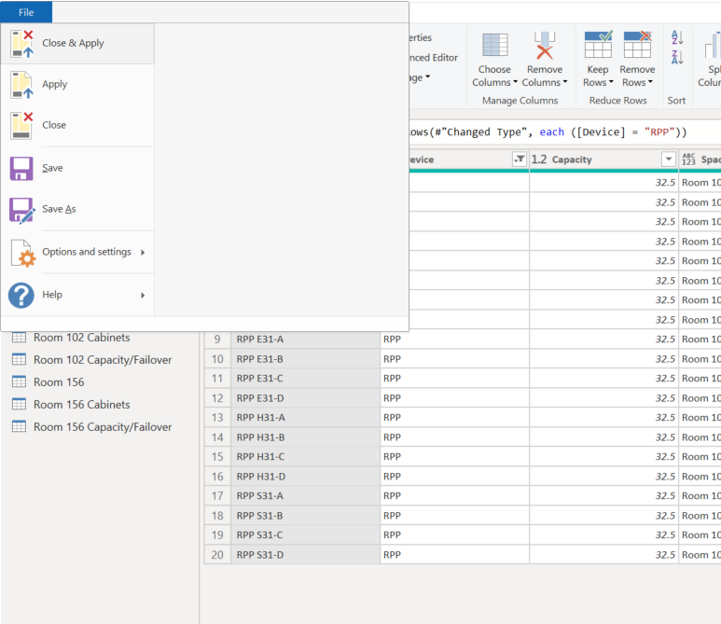Open the Device column filter dropdown
Screen dimensions: 721x624
point(520,159)
